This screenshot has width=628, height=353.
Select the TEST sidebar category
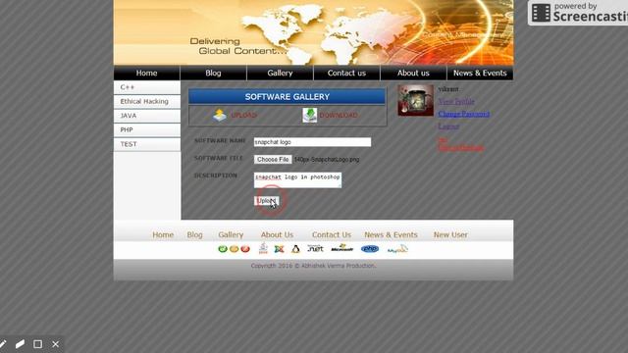147,144
